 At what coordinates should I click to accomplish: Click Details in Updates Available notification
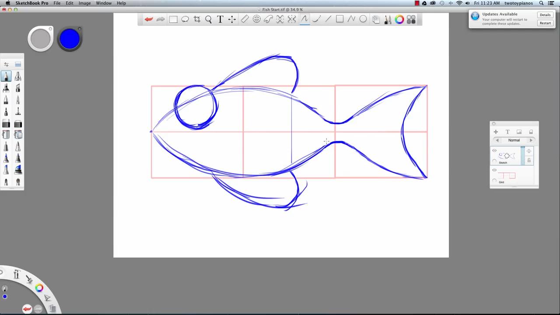545,15
